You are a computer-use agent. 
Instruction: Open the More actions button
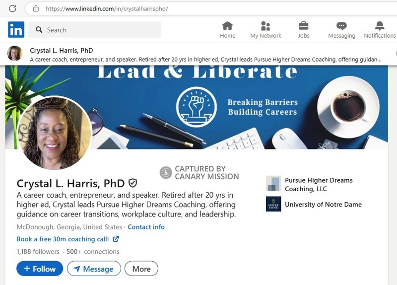point(141,269)
